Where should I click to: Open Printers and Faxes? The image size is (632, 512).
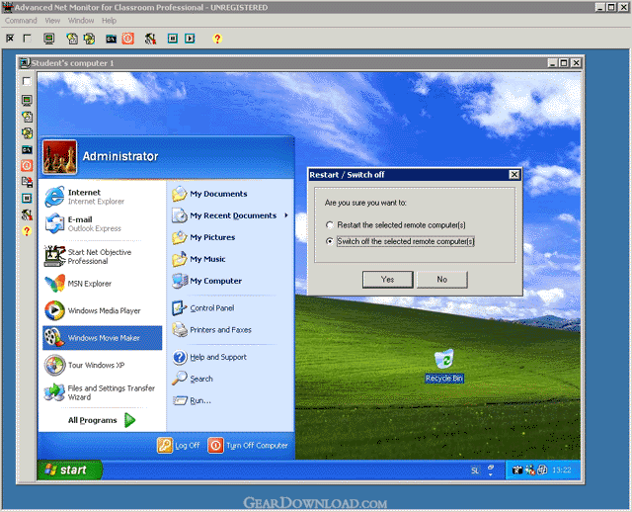pos(230,330)
